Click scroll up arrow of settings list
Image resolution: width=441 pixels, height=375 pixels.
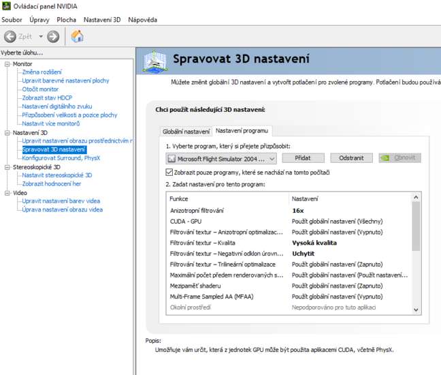(416, 198)
